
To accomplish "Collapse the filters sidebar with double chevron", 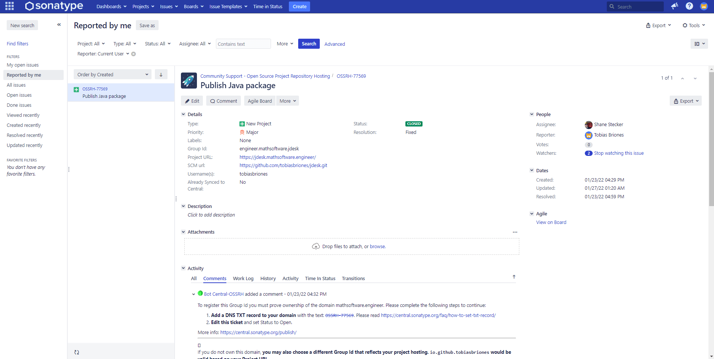I will (x=59, y=25).
